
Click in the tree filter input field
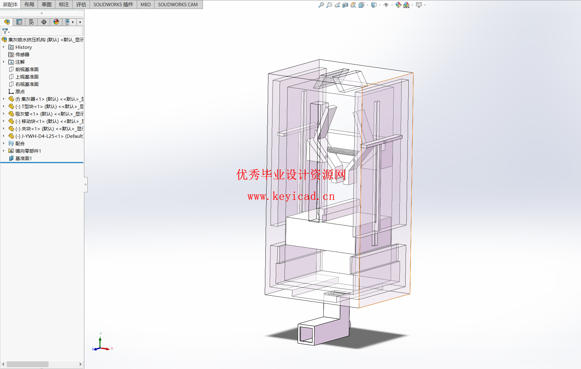tap(46, 31)
